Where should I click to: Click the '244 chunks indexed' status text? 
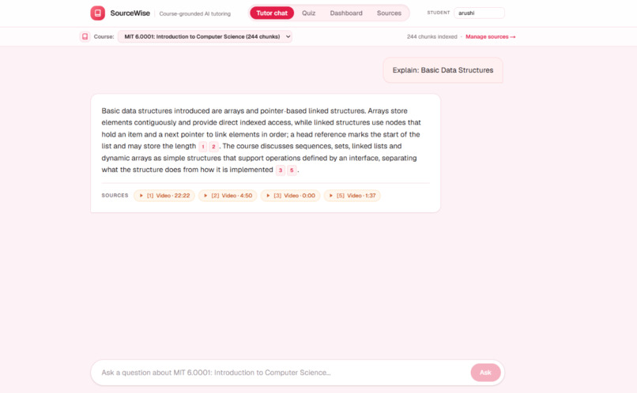pos(432,36)
